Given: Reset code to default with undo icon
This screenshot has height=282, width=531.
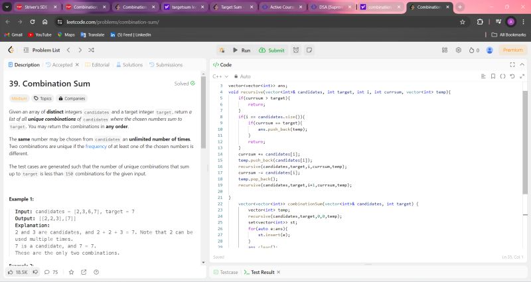Looking at the screenshot, I should [x=512, y=76].
